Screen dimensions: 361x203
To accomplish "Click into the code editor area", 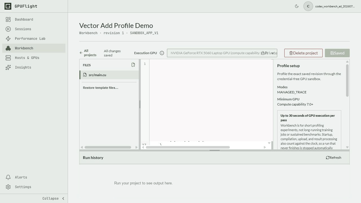I will click(211, 100).
